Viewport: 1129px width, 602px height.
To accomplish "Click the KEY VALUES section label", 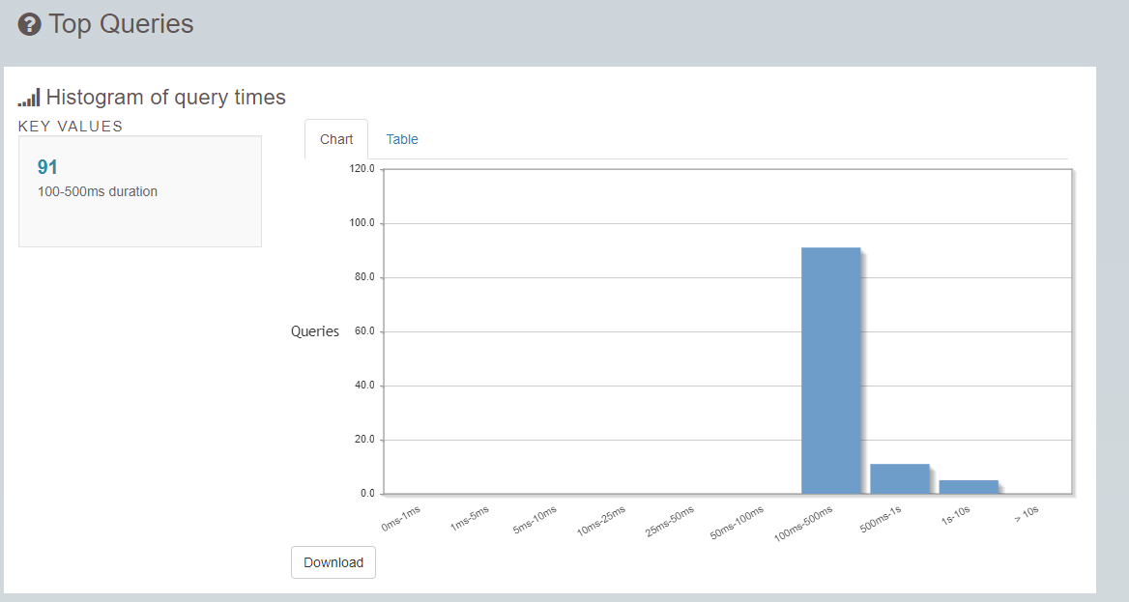I will click(71, 126).
